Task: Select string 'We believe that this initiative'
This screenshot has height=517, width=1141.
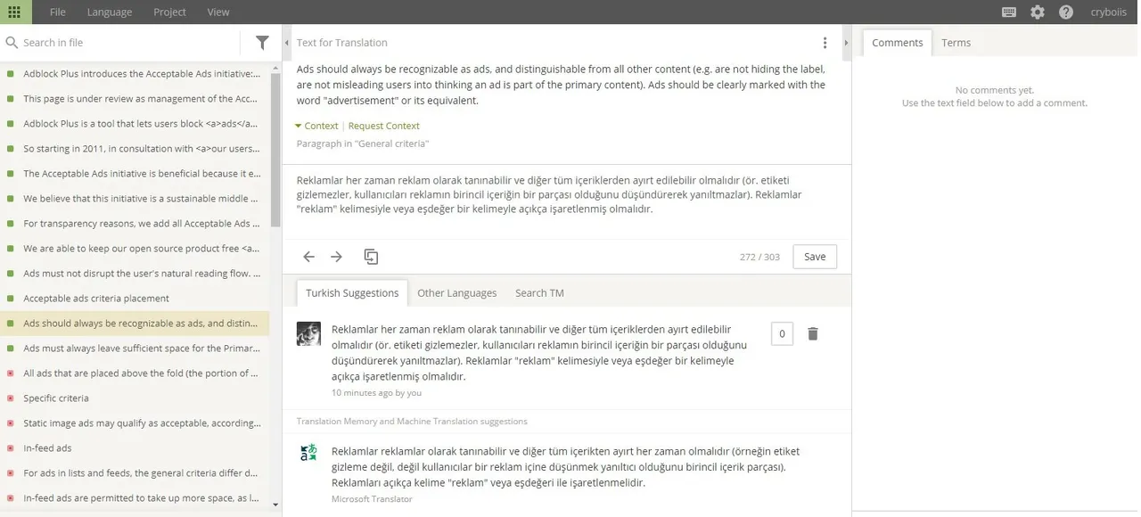Action: point(135,199)
